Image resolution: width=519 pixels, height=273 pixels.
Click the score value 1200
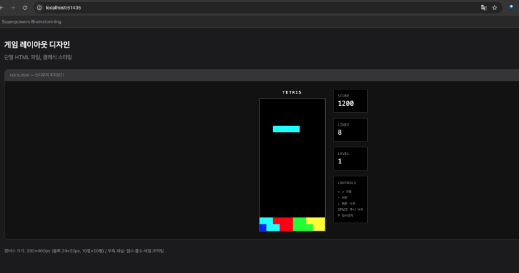tap(346, 104)
